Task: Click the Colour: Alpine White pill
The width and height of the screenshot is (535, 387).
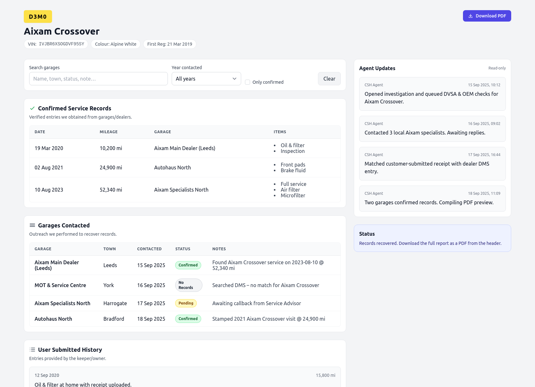Action: pyautogui.click(x=116, y=44)
